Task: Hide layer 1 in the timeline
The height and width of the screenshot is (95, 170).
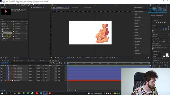Action: pyautogui.click(x=1, y=67)
